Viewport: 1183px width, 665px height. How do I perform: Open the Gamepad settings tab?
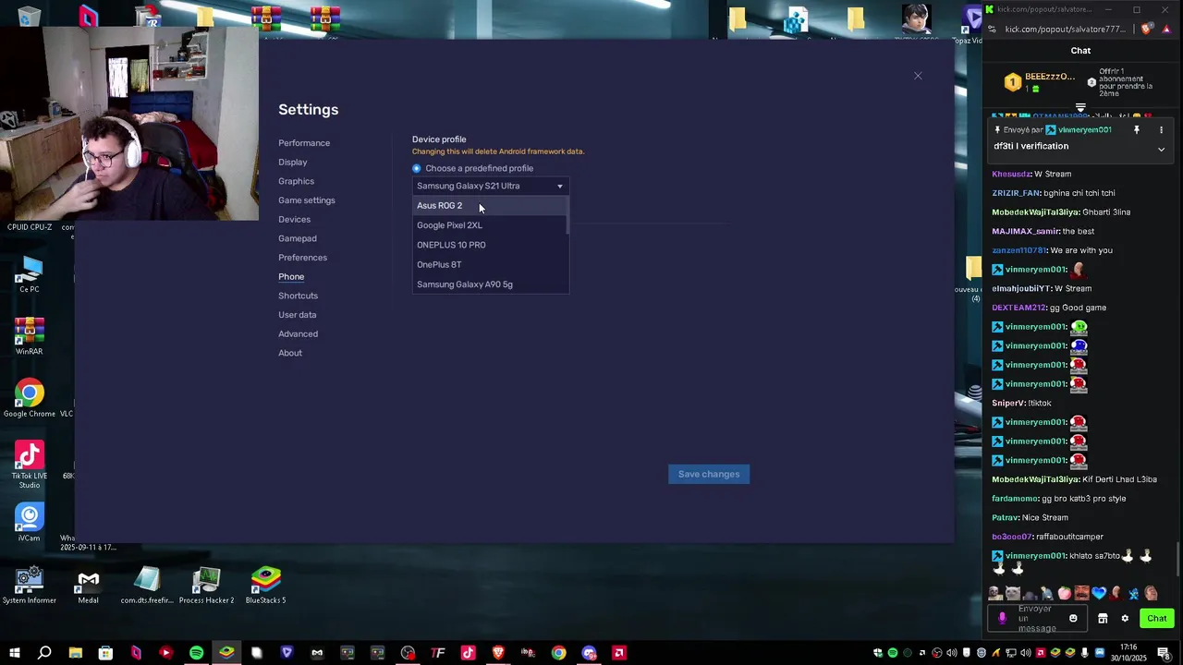coord(298,238)
